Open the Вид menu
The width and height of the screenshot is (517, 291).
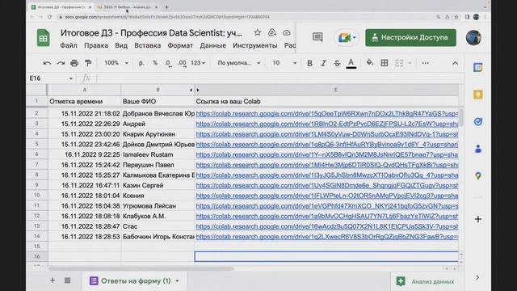pos(121,45)
